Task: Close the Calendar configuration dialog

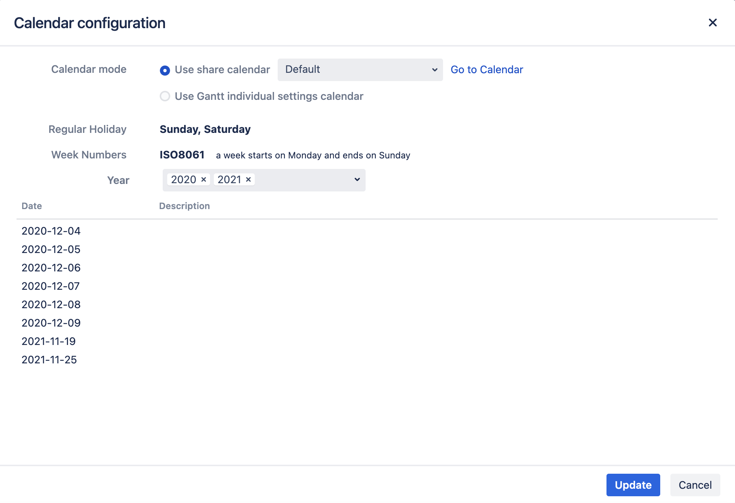Action: point(712,23)
